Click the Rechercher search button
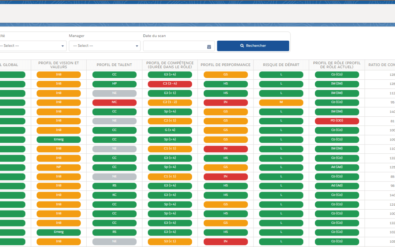Image resolution: width=395 pixels, height=247 pixels. click(253, 46)
